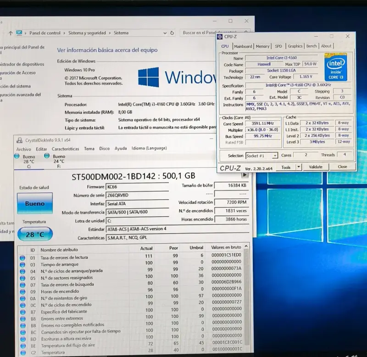Open the Características menu in CrystalDiskInfo
This screenshot has width=367, height=357.
click(x=65, y=149)
